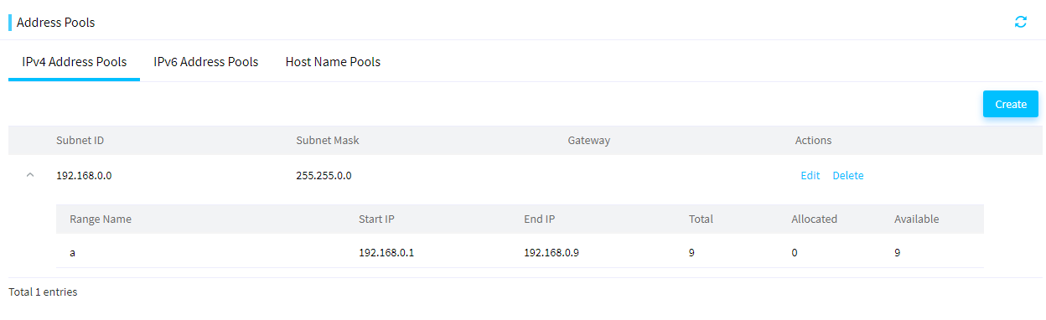Edit the 192.168.0.0 subnet
Image resolution: width=1046 pixels, height=320 pixels.
pos(810,176)
